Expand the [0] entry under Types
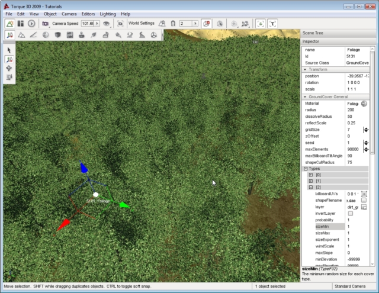 tap(310, 175)
